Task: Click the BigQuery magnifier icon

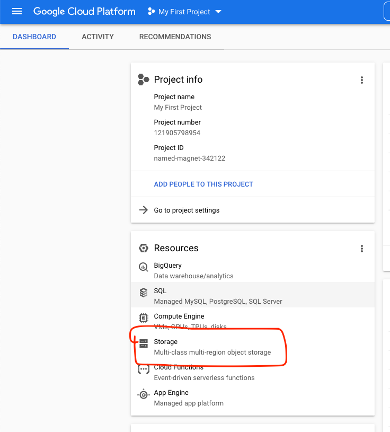Action: click(143, 267)
